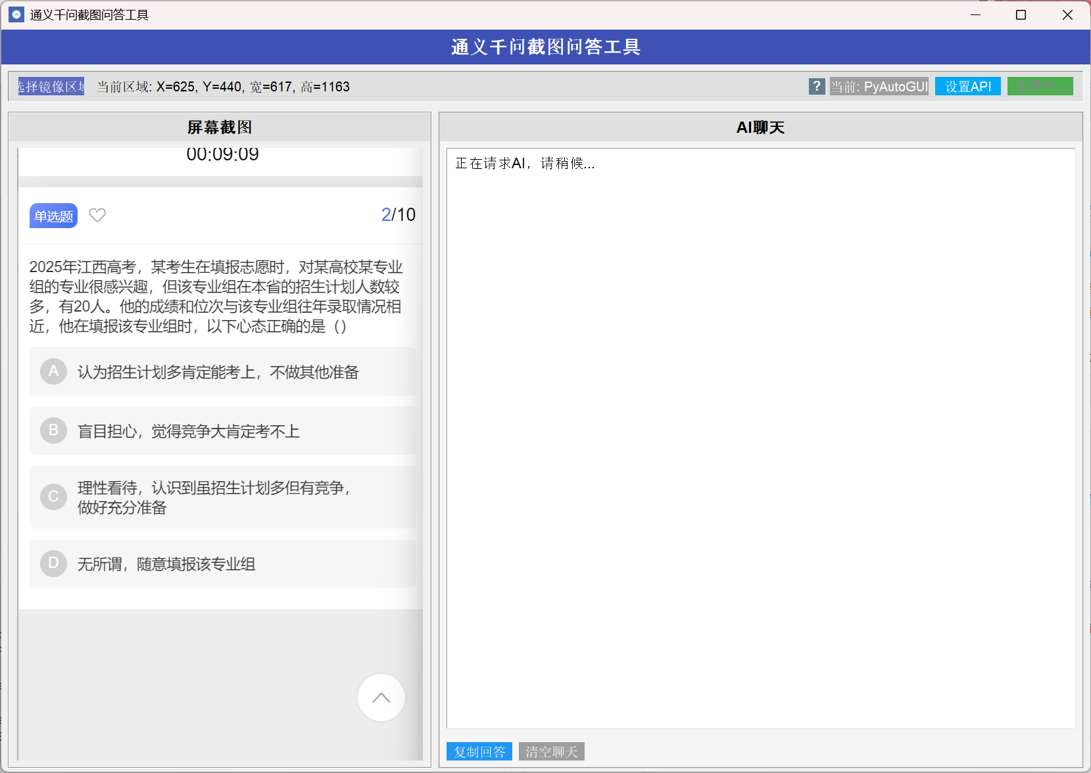Screen dimensions: 1091x773
Task: Click the scroll-to-top circular arrow button
Action: [x=381, y=697]
